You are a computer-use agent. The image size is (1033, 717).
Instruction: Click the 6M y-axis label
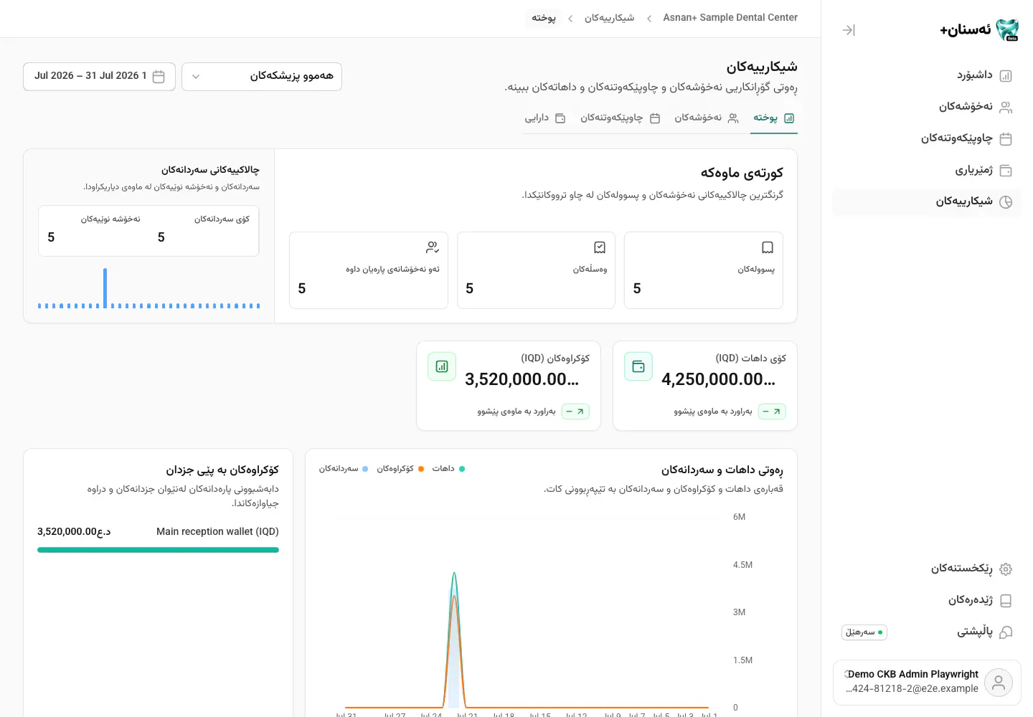click(739, 517)
